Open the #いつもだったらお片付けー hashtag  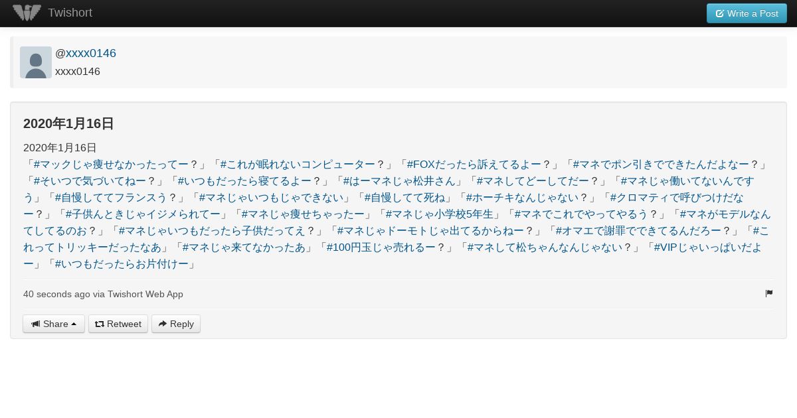(x=122, y=264)
